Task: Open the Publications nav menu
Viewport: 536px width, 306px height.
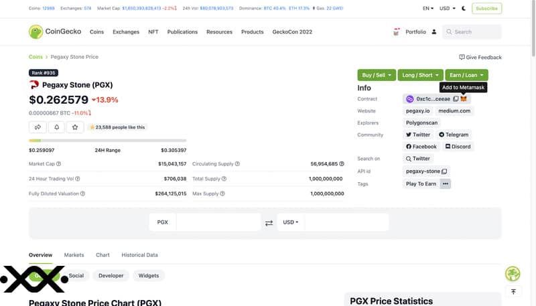Action: [x=182, y=31]
